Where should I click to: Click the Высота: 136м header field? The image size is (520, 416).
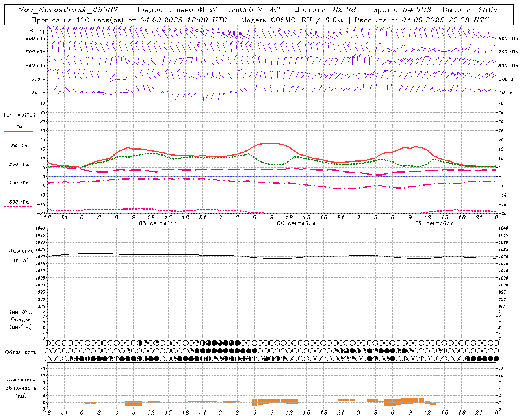(x=470, y=10)
